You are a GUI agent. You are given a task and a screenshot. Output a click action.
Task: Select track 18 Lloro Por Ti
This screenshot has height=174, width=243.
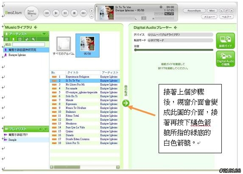(x=85, y=143)
